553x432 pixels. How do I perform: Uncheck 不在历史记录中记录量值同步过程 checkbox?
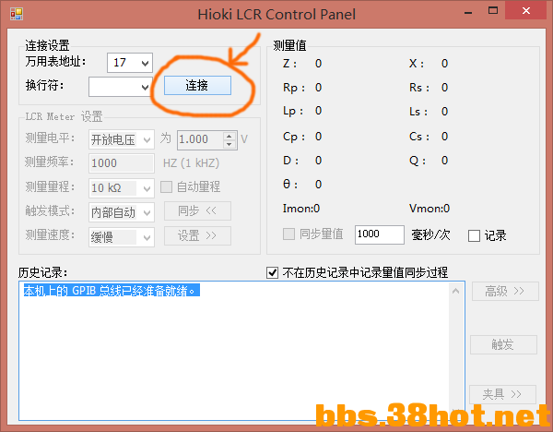(x=272, y=272)
